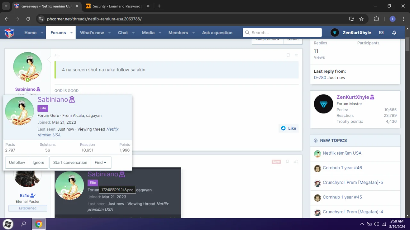Show hidden system tray icons
Screen dimensions: 410x230
(362, 224)
